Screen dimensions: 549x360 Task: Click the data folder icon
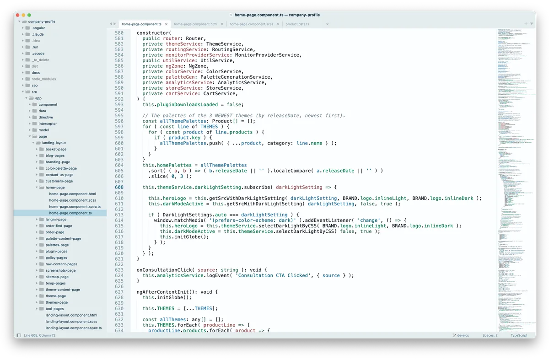(x=35, y=111)
